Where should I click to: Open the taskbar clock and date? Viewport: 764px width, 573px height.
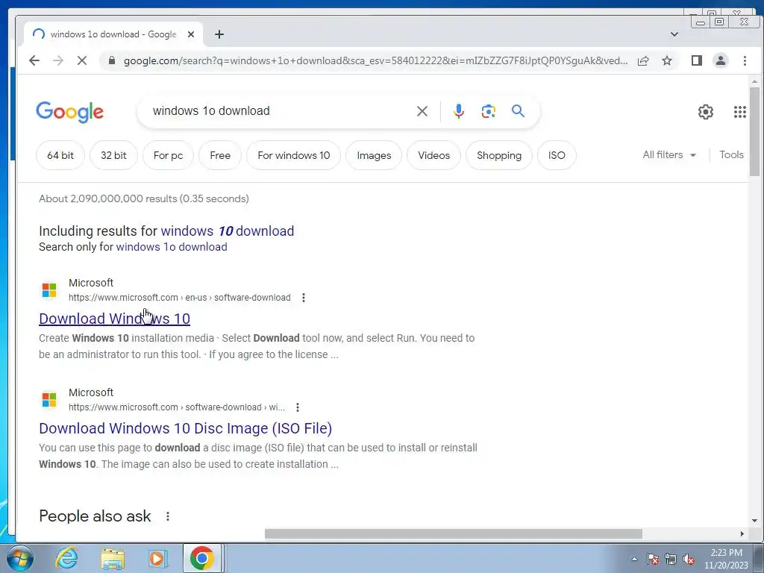[x=726, y=559]
